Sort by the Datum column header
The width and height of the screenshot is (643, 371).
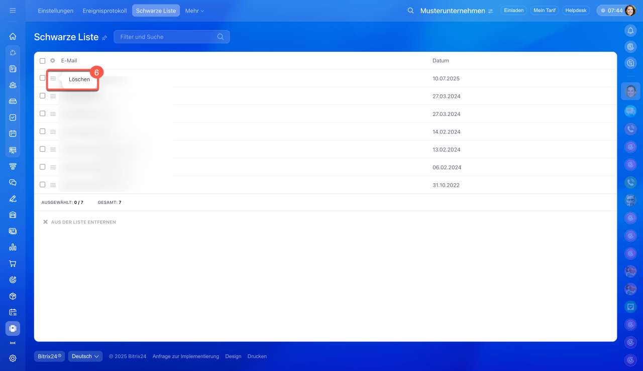(x=441, y=61)
